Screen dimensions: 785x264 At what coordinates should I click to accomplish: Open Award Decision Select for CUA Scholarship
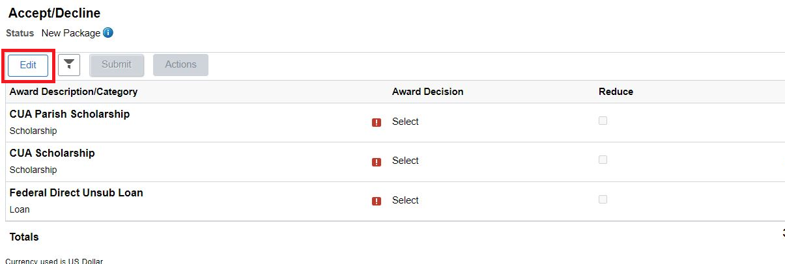pyautogui.click(x=405, y=161)
